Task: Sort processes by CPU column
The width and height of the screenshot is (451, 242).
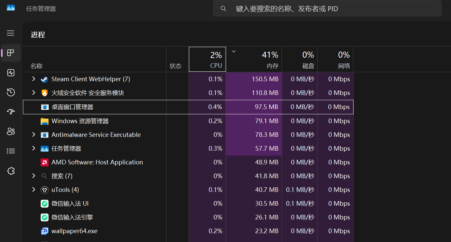Action: click(x=207, y=59)
